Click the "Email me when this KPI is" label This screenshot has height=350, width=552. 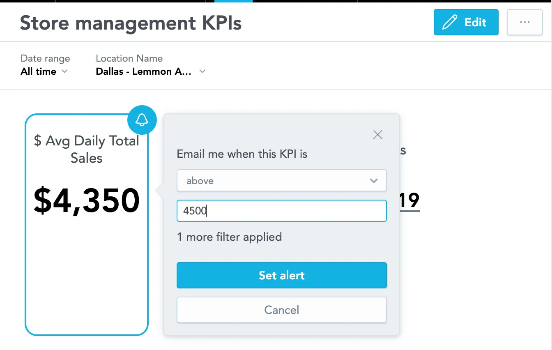point(242,154)
